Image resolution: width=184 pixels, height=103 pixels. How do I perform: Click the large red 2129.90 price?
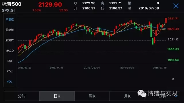[x=50, y=5]
